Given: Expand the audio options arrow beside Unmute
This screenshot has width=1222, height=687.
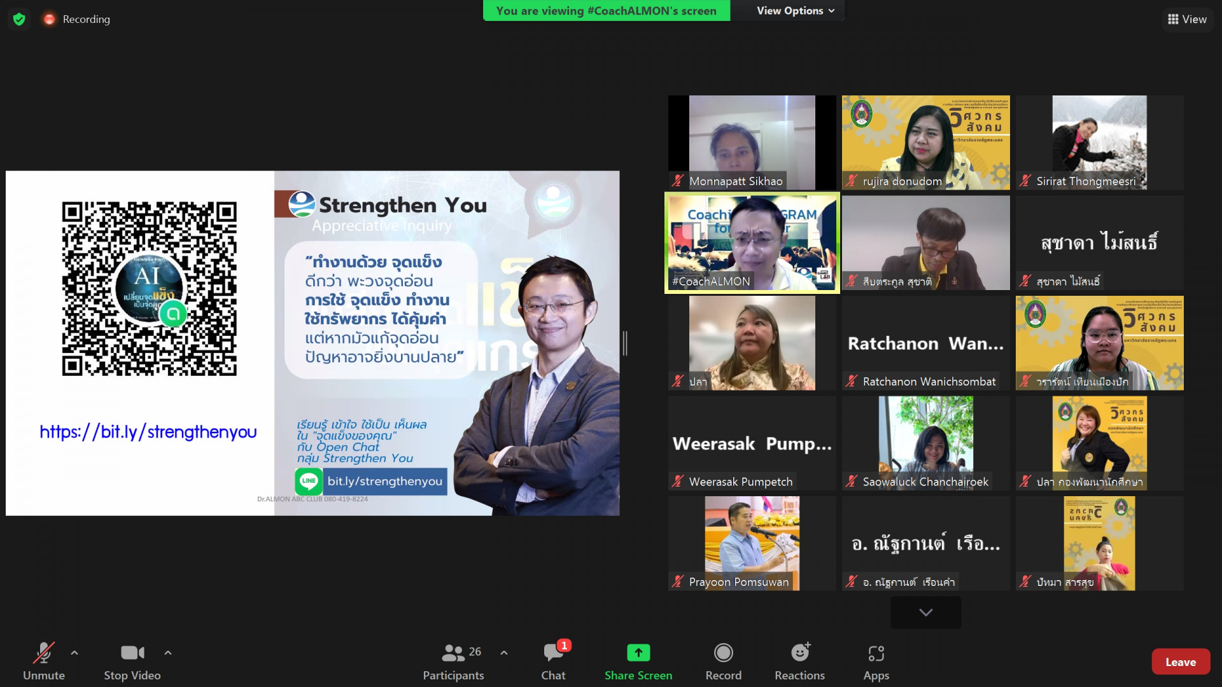Looking at the screenshot, I should pyautogui.click(x=74, y=653).
